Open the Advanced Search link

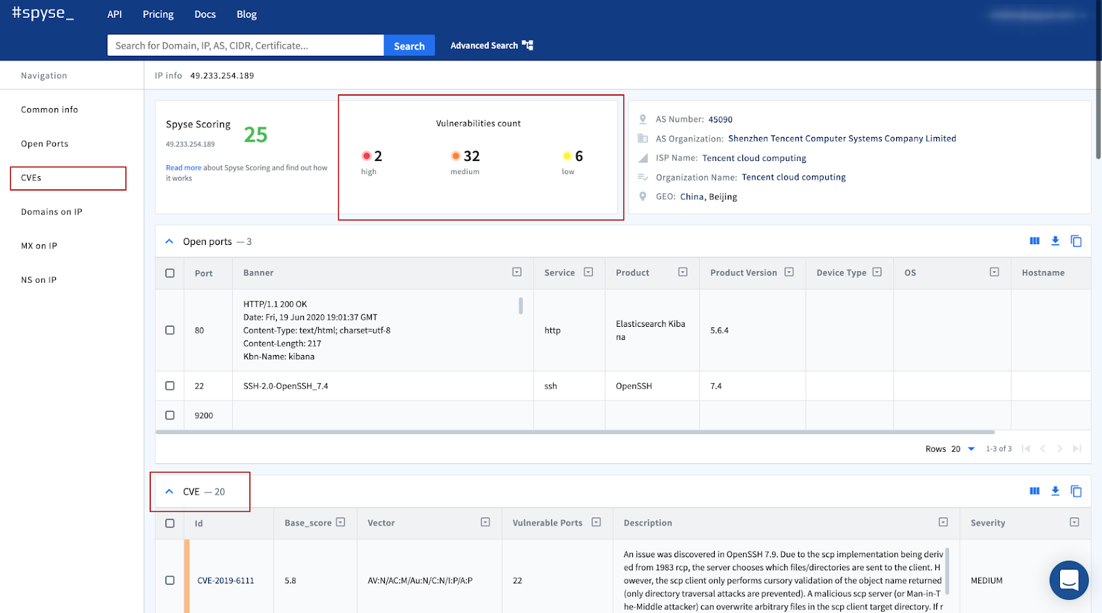tap(484, 45)
